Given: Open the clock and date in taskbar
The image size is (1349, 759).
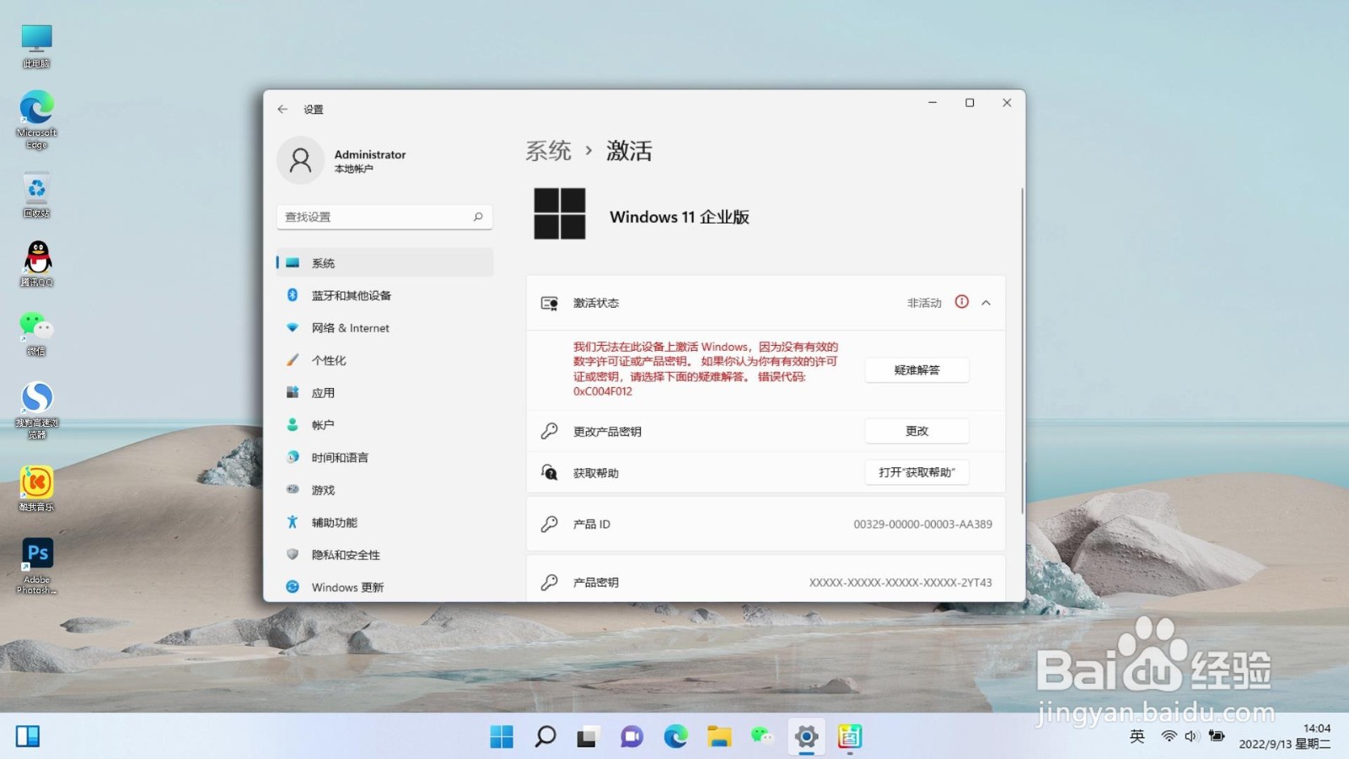Looking at the screenshot, I should click(1284, 736).
